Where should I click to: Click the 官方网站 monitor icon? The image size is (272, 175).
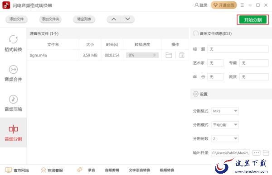[8, 170]
